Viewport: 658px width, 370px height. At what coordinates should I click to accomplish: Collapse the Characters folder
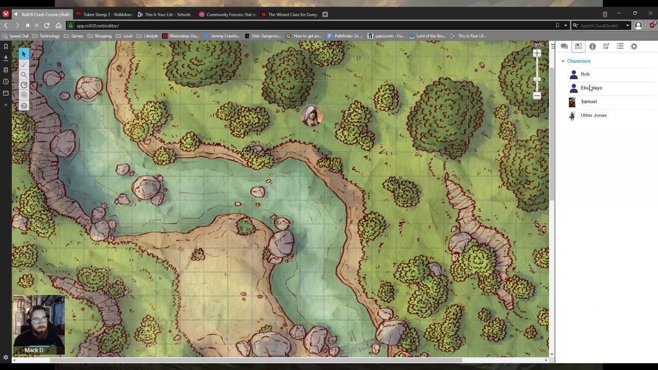[563, 61]
